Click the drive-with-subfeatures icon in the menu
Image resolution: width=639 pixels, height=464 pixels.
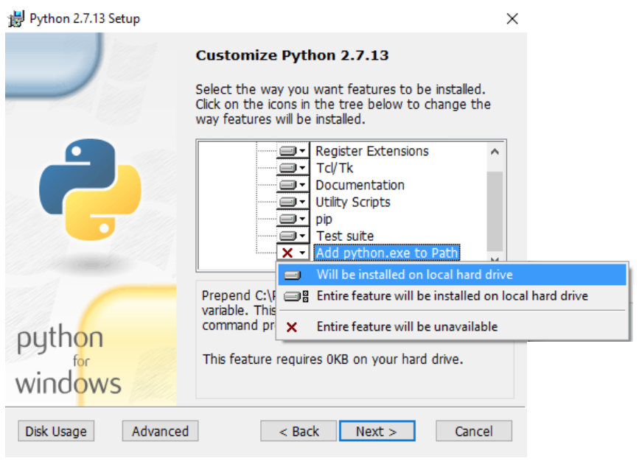(293, 296)
